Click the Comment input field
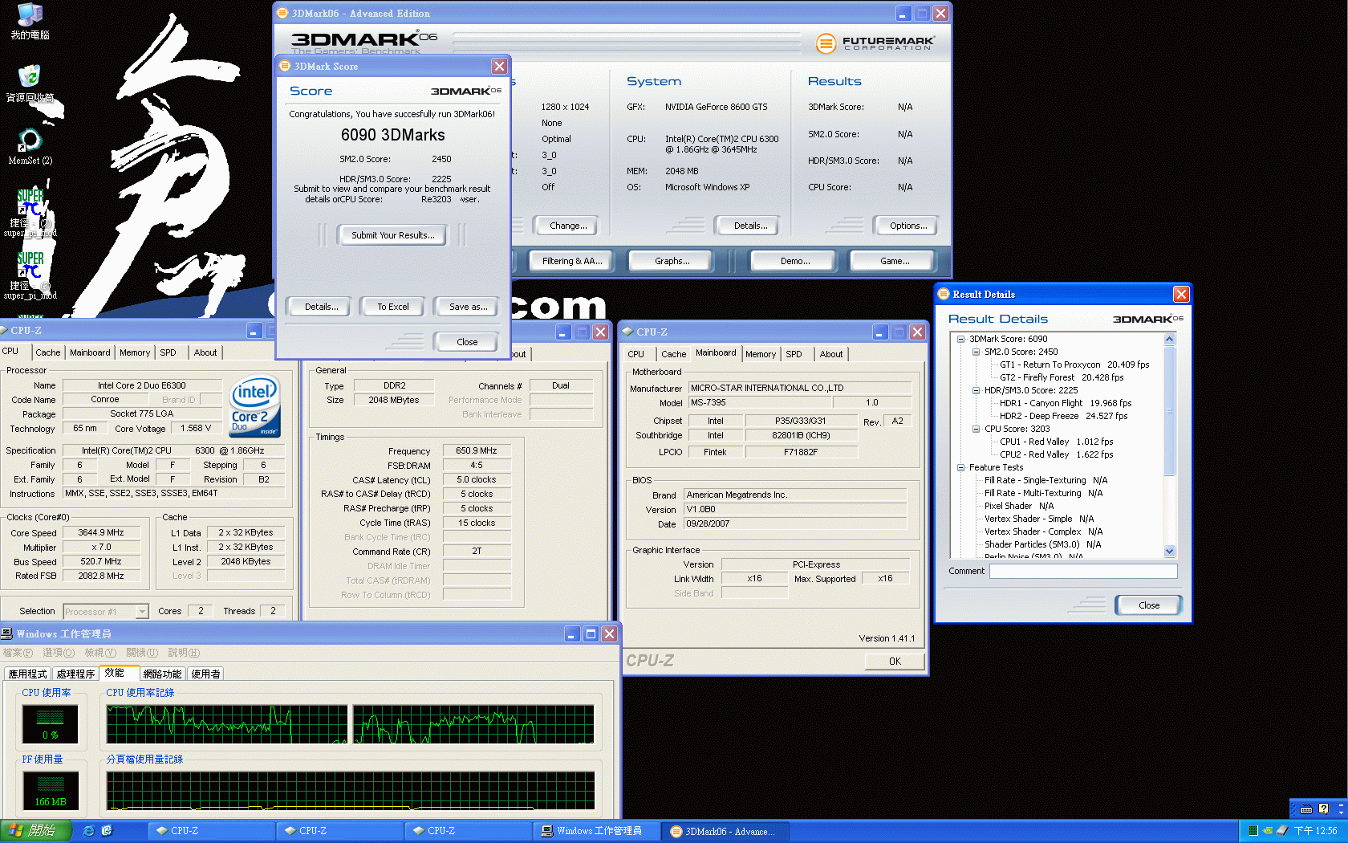This screenshot has height=843, width=1348. pyautogui.click(x=1082, y=571)
